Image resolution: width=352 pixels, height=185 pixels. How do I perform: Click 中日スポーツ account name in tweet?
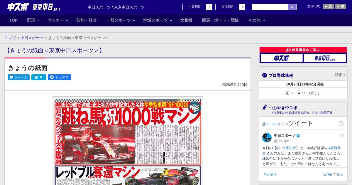(285, 135)
